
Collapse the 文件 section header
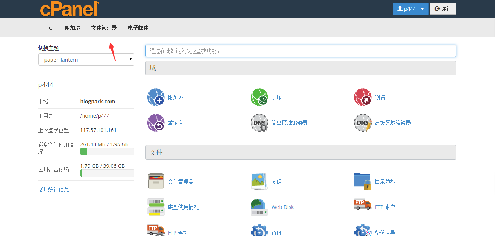pyautogui.click(x=301, y=152)
